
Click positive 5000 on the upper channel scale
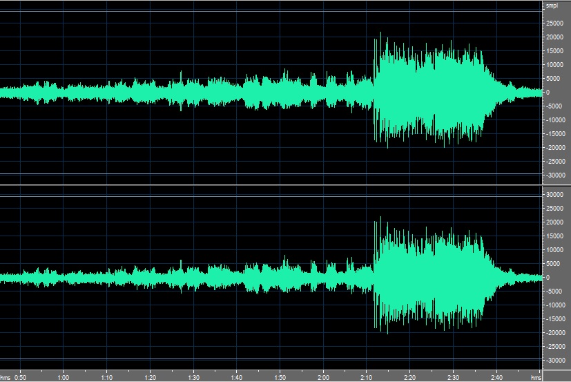(554, 79)
